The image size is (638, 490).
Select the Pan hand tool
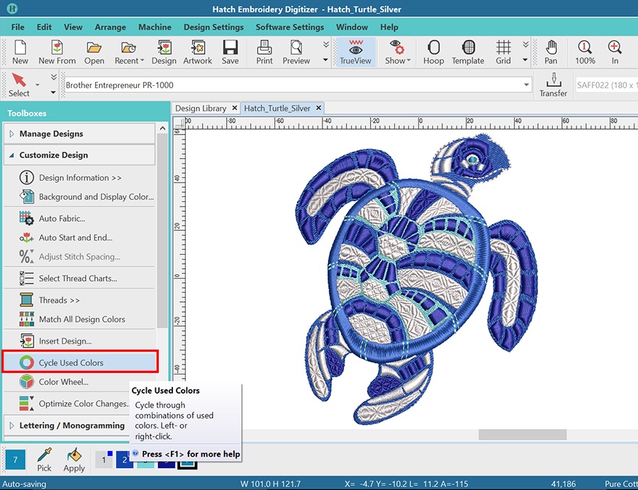tap(551, 52)
